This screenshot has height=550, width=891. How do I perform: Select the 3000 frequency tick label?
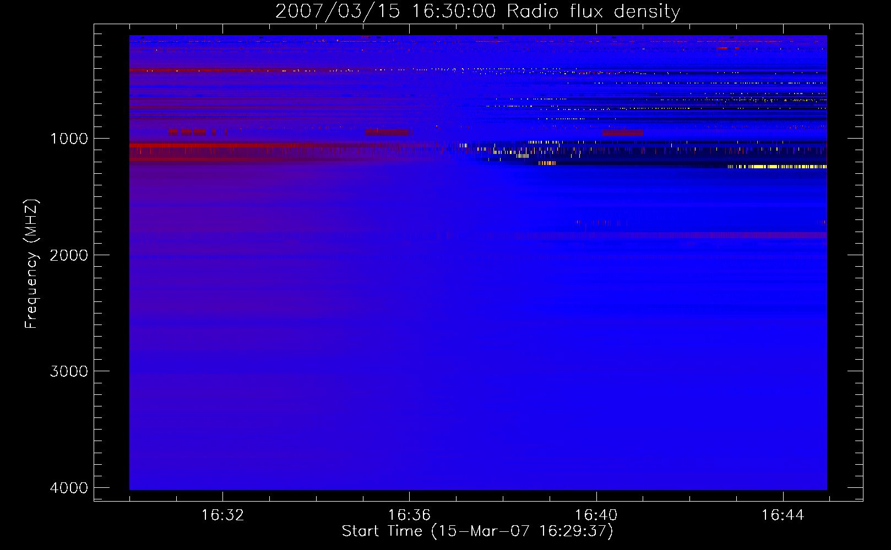[x=69, y=371]
